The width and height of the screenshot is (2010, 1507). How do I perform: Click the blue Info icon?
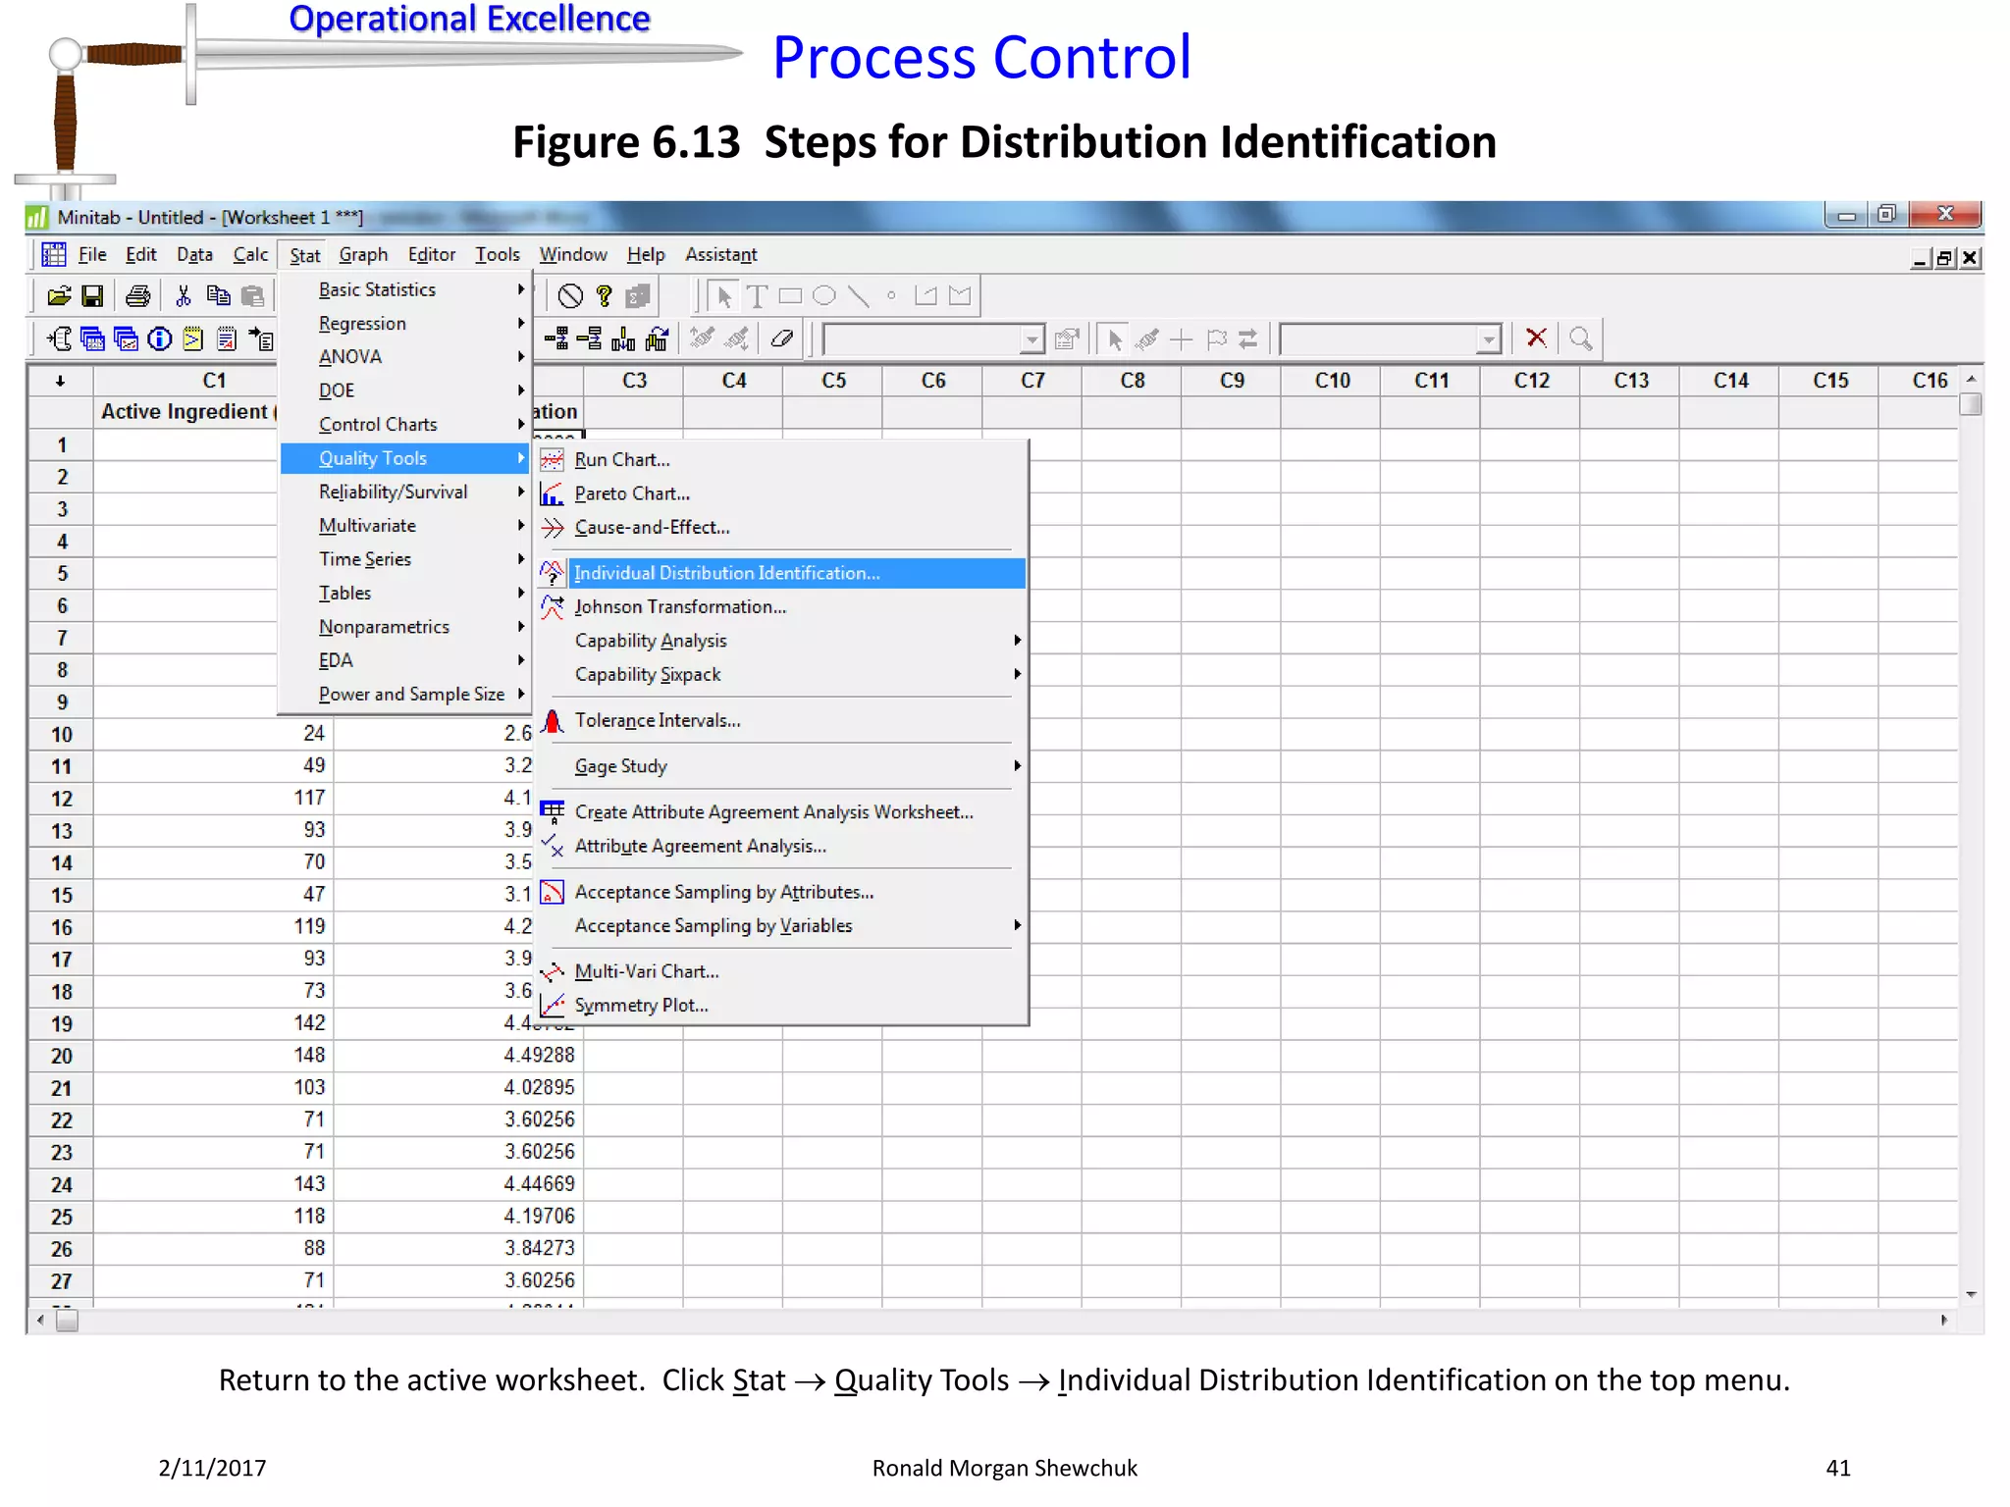coord(159,339)
